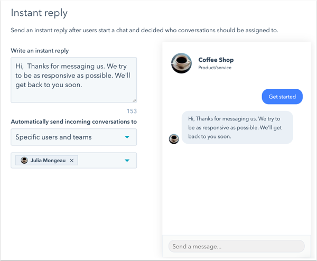The width and height of the screenshot is (317, 261).
Task: Open the Specific users and teams combo box
Action: click(x=69, y=137)
